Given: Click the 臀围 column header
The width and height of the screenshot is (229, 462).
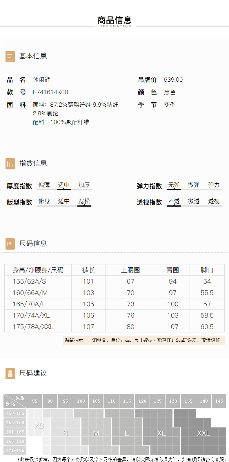Looking at the screenshot, I should pos(173,270).
